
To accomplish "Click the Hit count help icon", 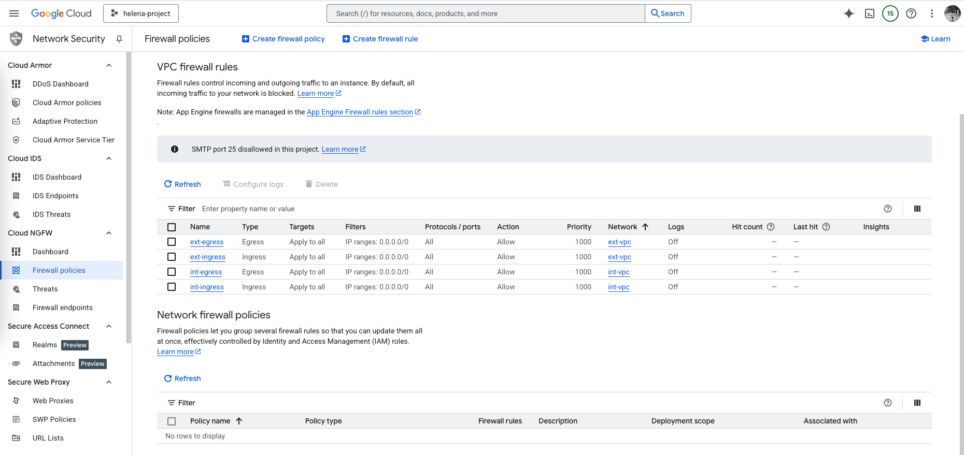I will 771,227.
